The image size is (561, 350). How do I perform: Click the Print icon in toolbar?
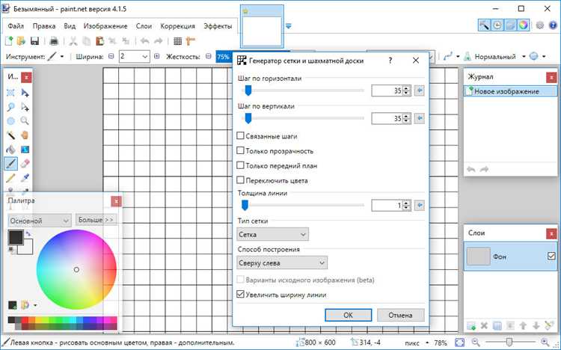pyautogui.click(x=54, y=41)
